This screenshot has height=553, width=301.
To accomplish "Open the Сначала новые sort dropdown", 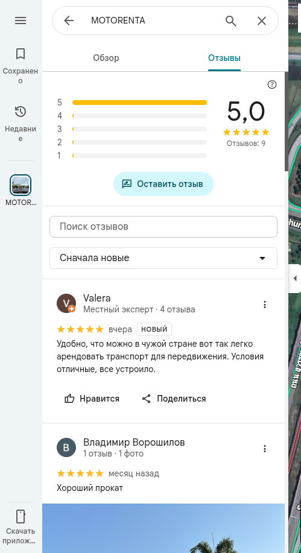I will 163,258.
